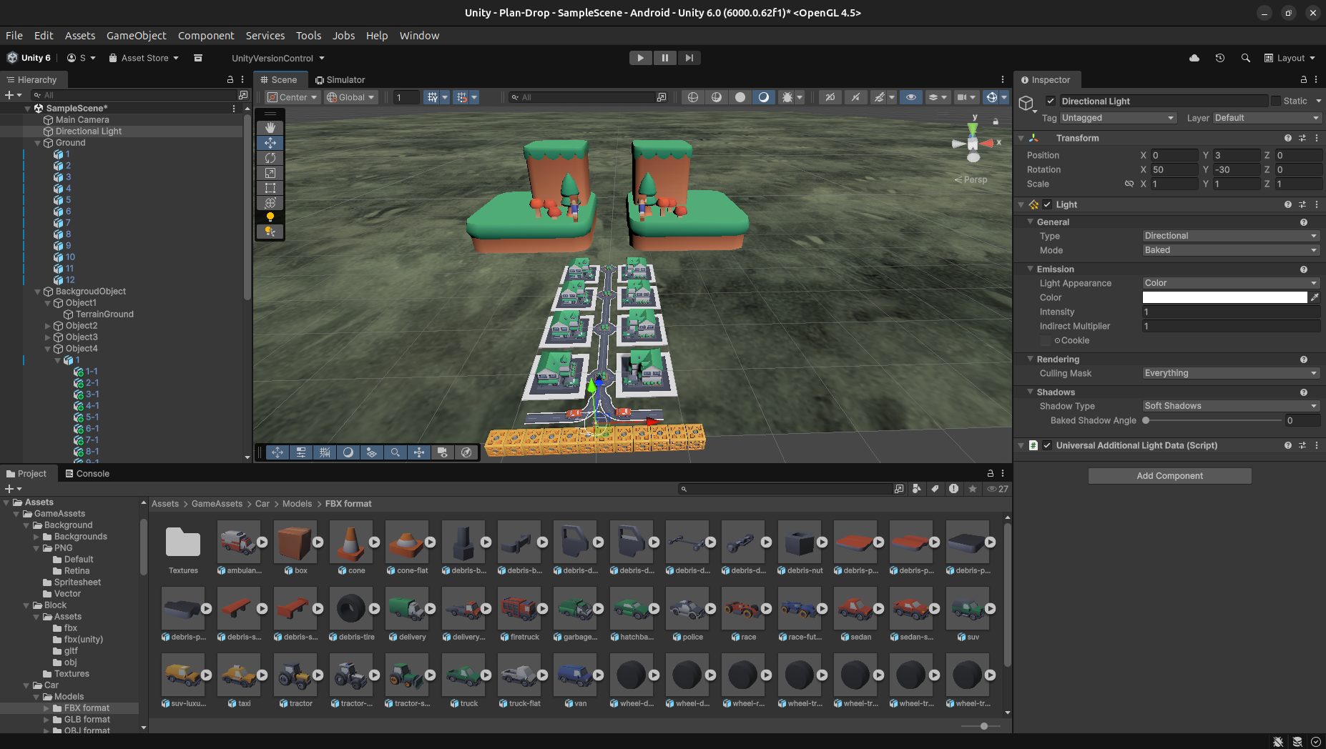Toggle scene visibility eye button

910,97
